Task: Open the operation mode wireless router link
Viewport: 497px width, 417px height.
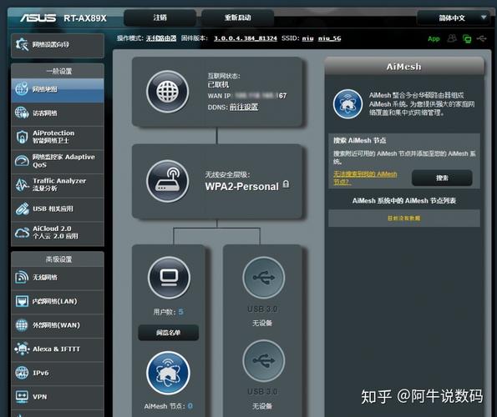Action: [x=161, y=38]
